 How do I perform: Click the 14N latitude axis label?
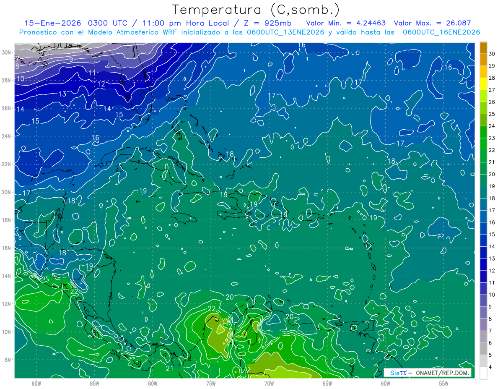point(7,276)
